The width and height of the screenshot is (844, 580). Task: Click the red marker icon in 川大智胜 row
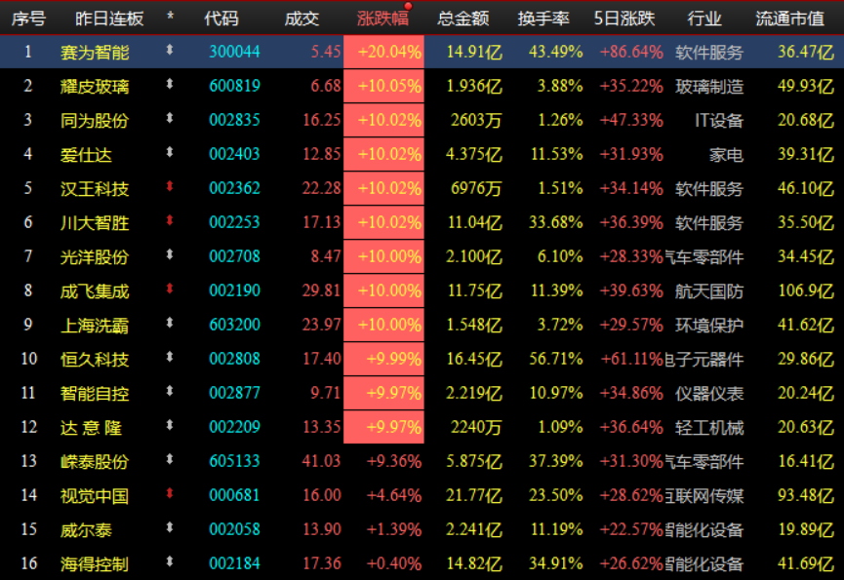tap(170, 221)
